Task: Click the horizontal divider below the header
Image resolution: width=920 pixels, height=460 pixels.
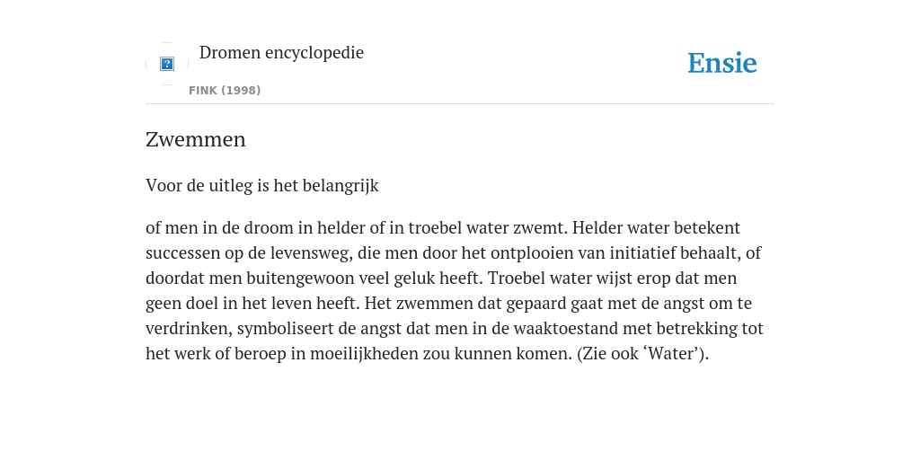Action: 460,104
